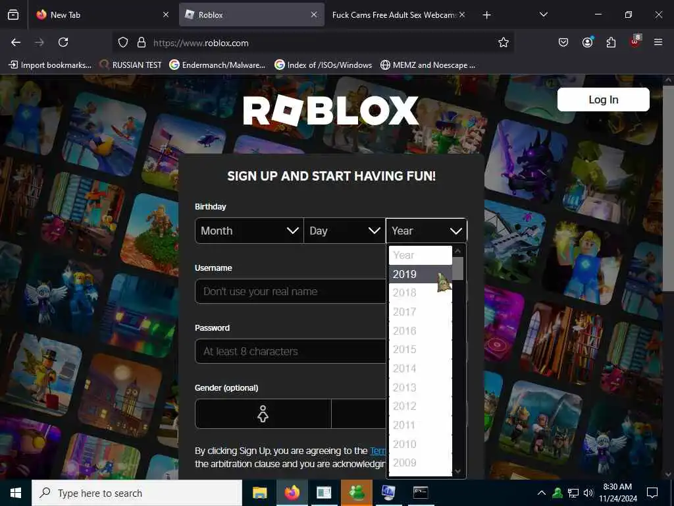Select 2010 in the year list

pos(421,444)
